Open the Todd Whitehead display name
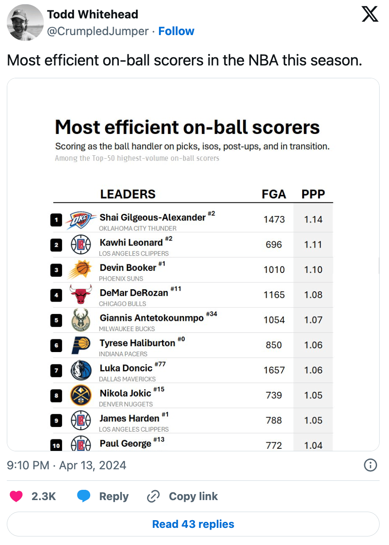This screenshot has width=389, height=545. click(x=92, y=14)
